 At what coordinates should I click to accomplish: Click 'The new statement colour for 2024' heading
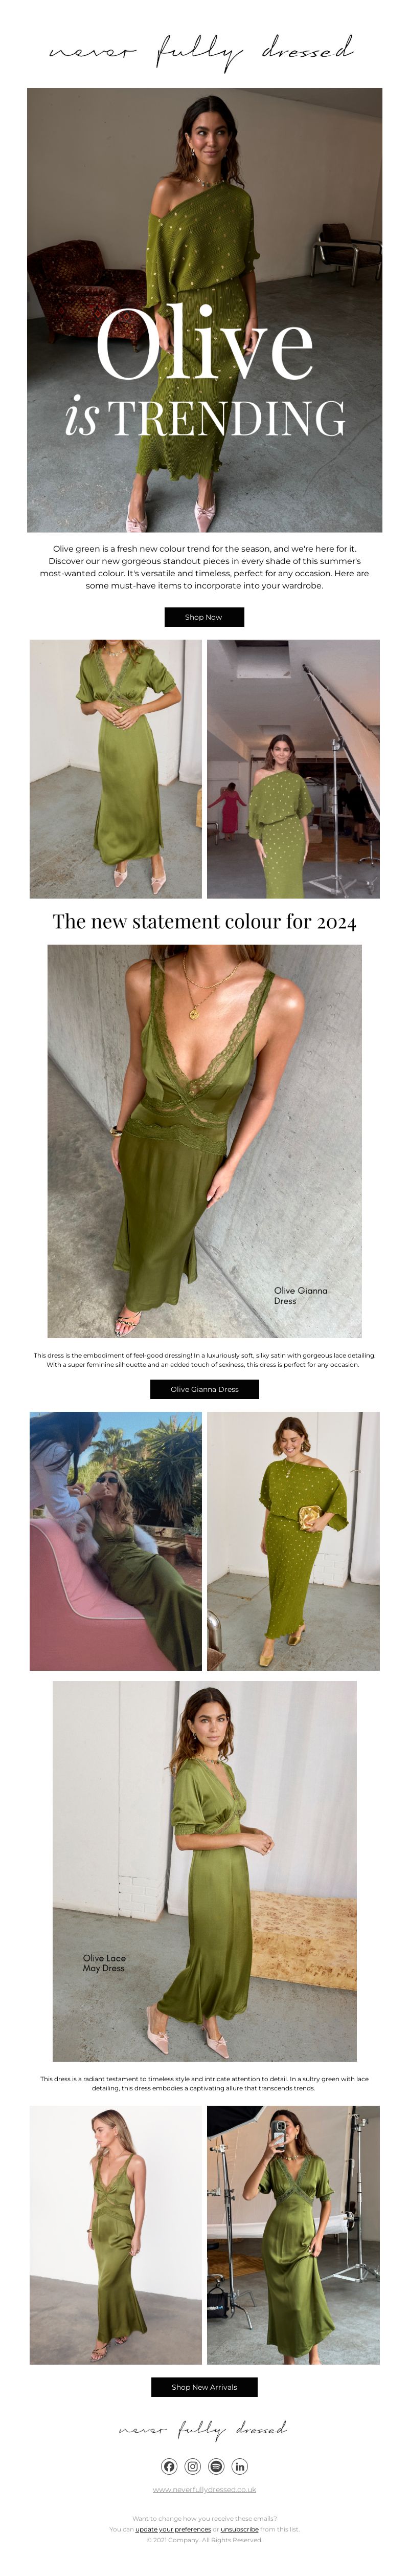pyautogui.click(x=204, y=921)
